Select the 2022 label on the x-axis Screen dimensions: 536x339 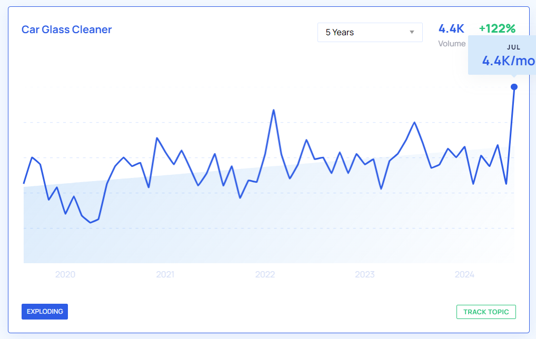pyautogui.click(x=265, y=274)
